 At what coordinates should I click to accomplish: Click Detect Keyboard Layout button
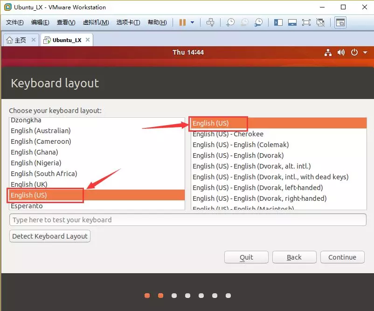click(x=50, y=236)
